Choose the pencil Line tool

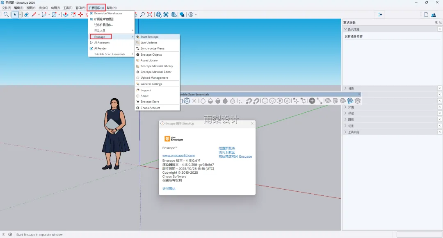click(x=34, y=14)
